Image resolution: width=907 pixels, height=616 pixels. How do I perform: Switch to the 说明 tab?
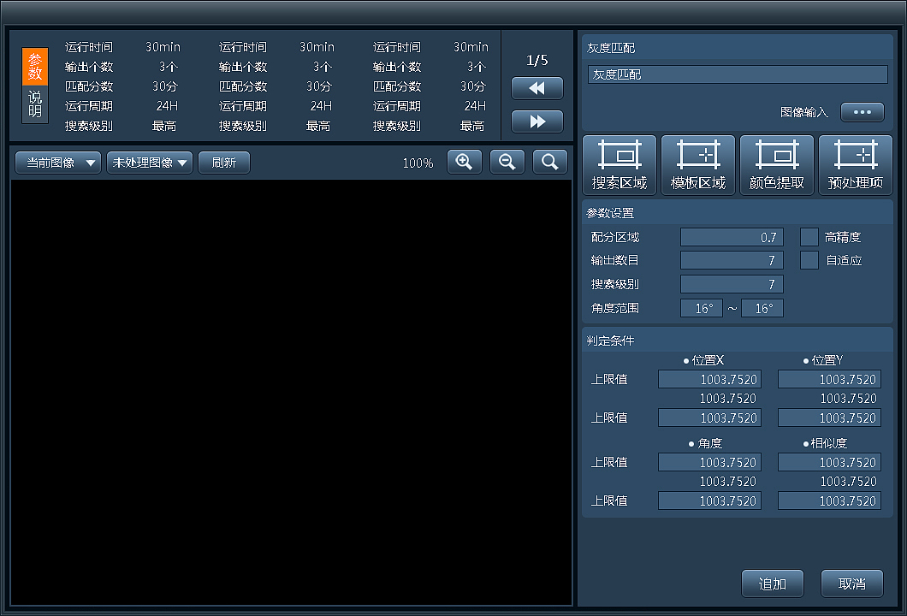coord(35,104)
